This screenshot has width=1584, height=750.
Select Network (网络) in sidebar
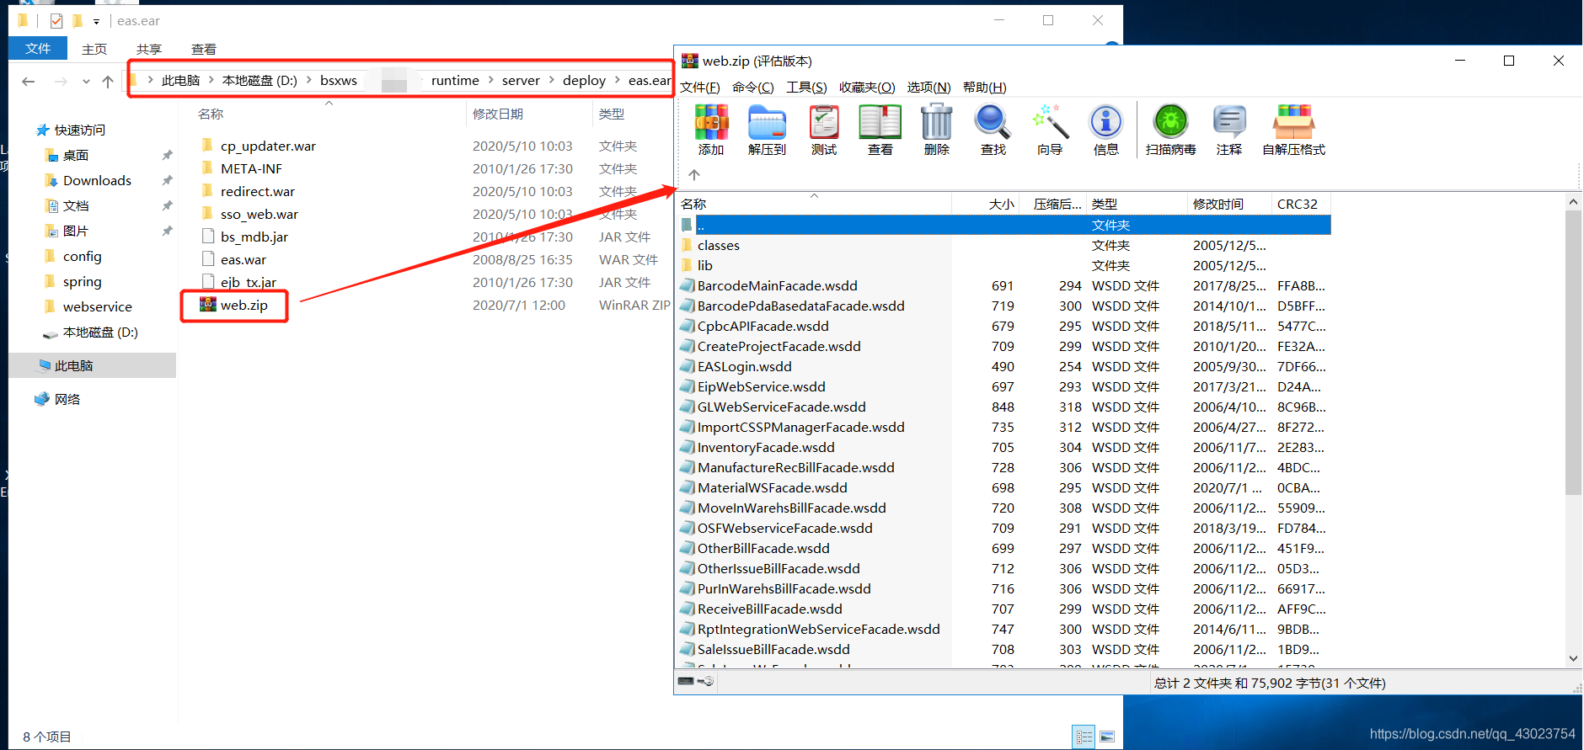click(x=67, y=399)
